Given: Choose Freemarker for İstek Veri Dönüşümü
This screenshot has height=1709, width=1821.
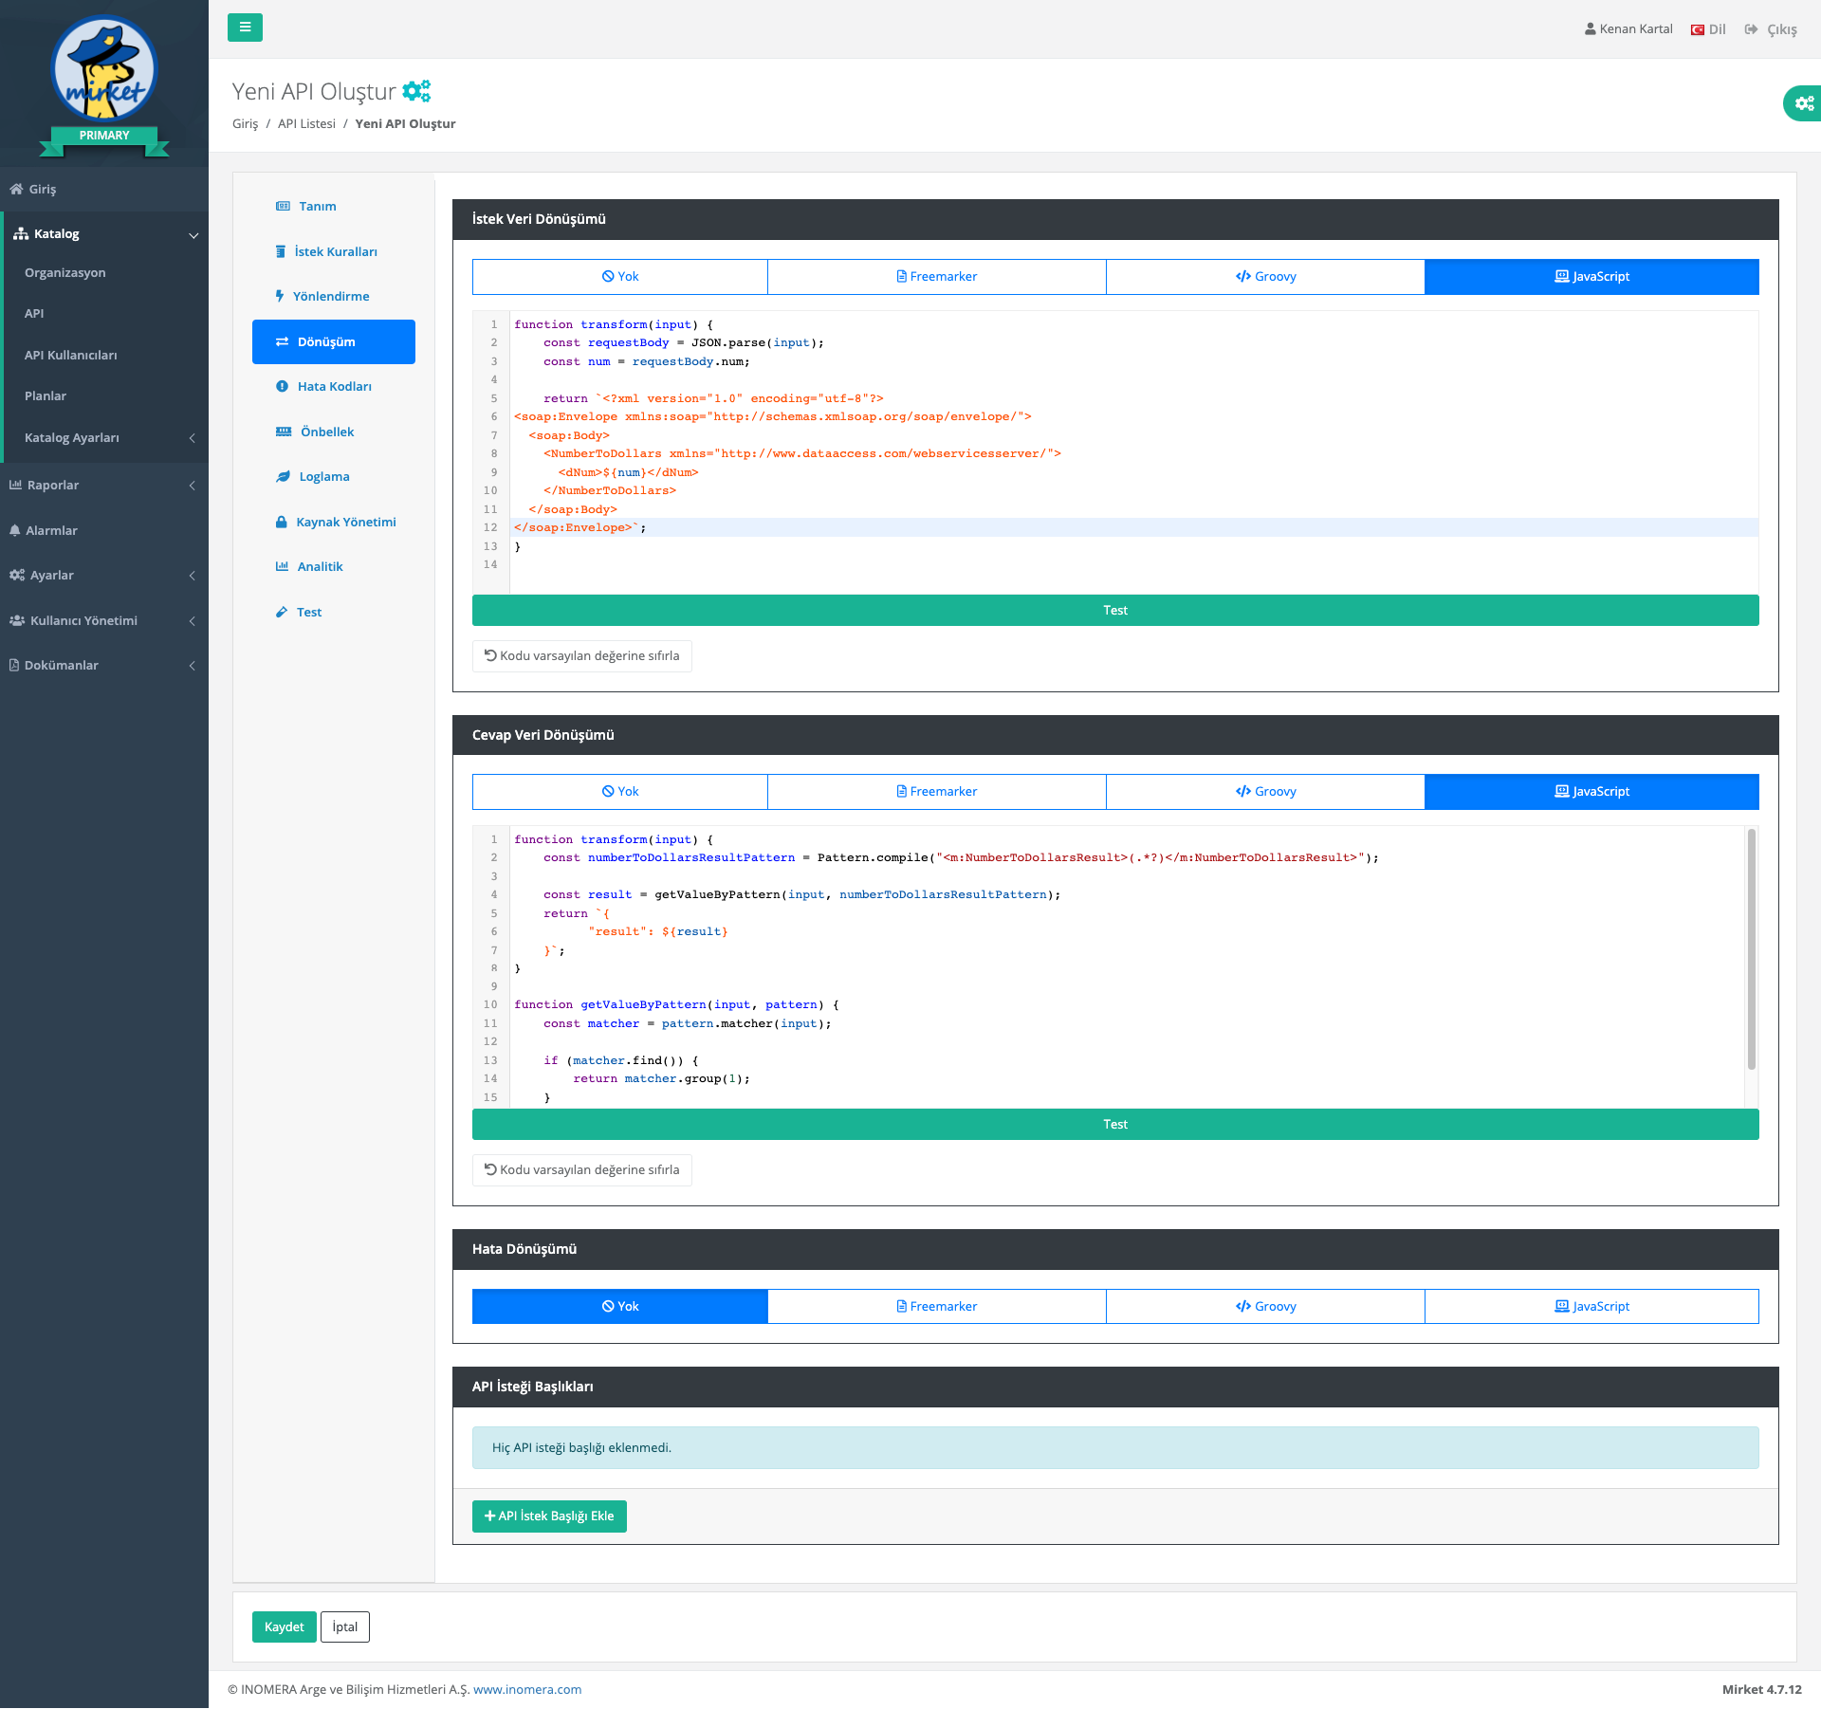Looking at the screenshot, I should pos(937,276).
